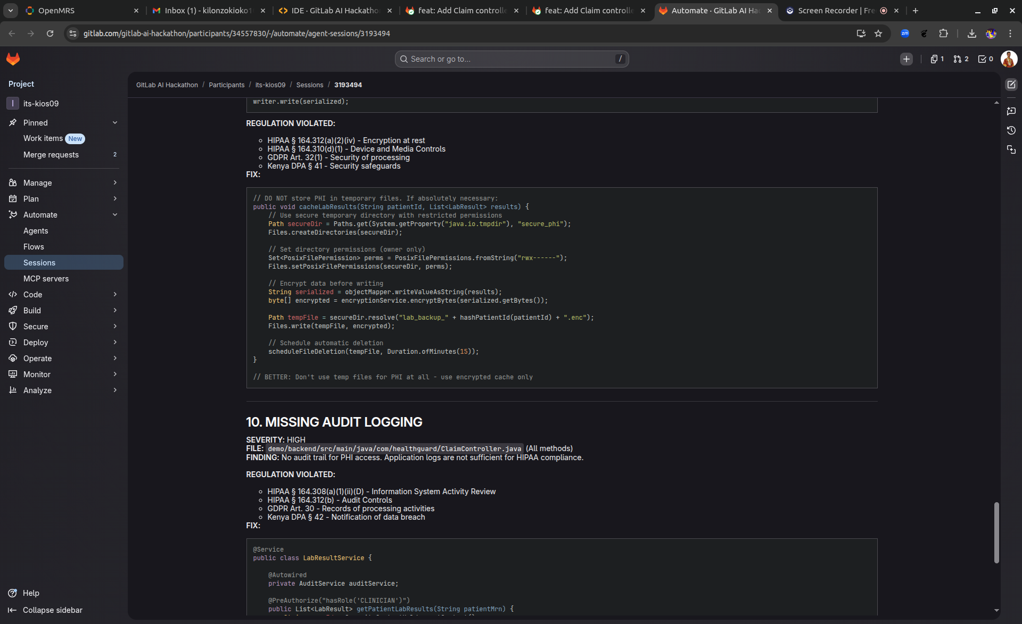Click the create new plus icon
This screenshot has height=624, width=1022.
click(x=906, y=59)
